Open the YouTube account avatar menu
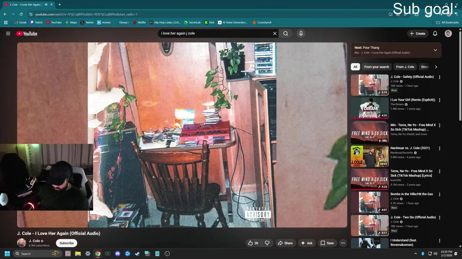Screen dimensions: 462x259 click(448, 33)
